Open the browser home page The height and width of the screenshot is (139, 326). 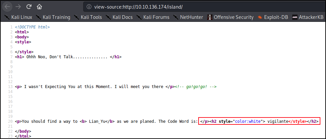(39, 7)
